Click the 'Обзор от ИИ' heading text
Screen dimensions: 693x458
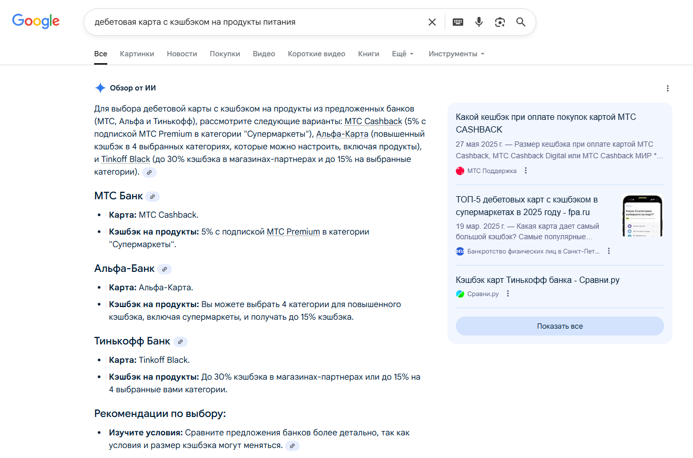coord(133,88)
